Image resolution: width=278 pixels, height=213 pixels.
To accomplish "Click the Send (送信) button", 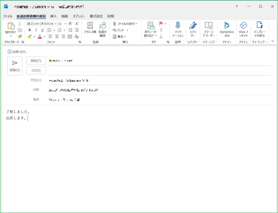I will (15, 66).
